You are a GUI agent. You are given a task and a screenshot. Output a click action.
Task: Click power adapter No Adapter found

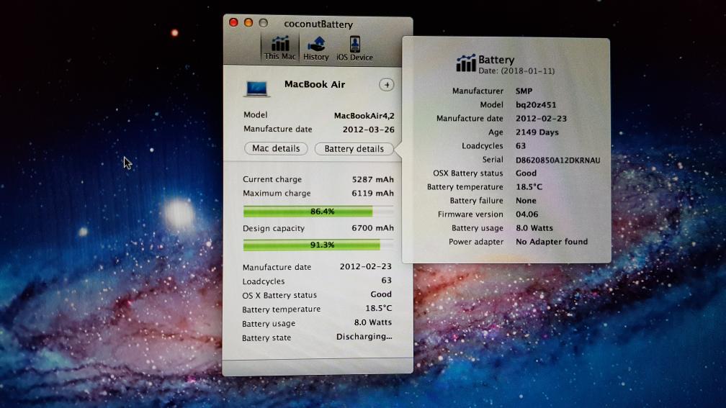click(552, 242)
